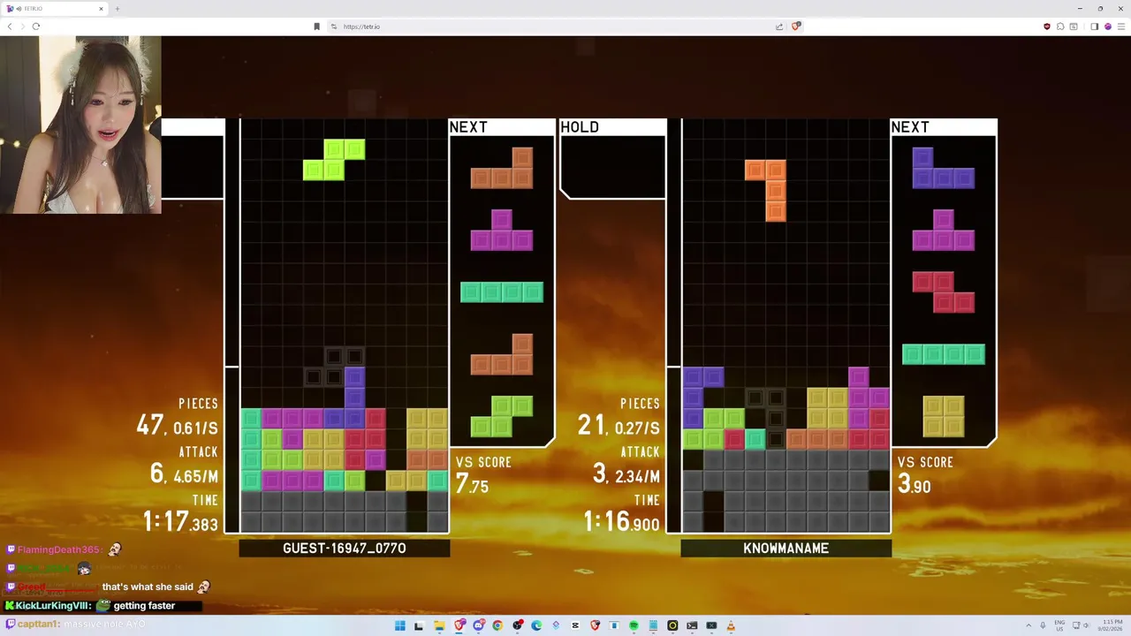This screenshot has height=636, width=1131.
Task: Click the red shield extension icon
Action: tap(1047, 26)
